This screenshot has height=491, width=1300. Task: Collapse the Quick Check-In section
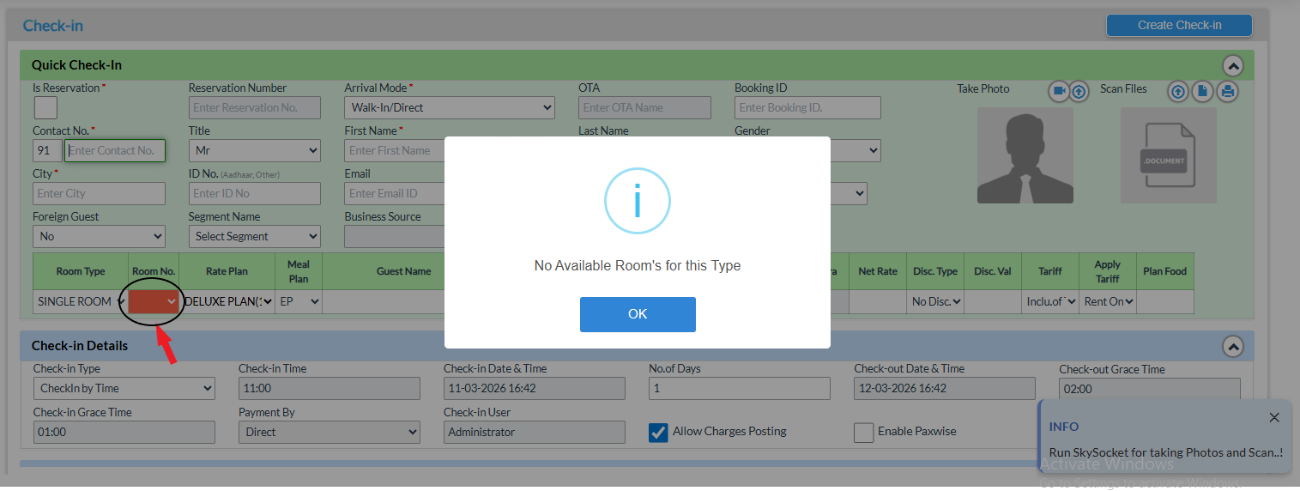coord(1232,65)
